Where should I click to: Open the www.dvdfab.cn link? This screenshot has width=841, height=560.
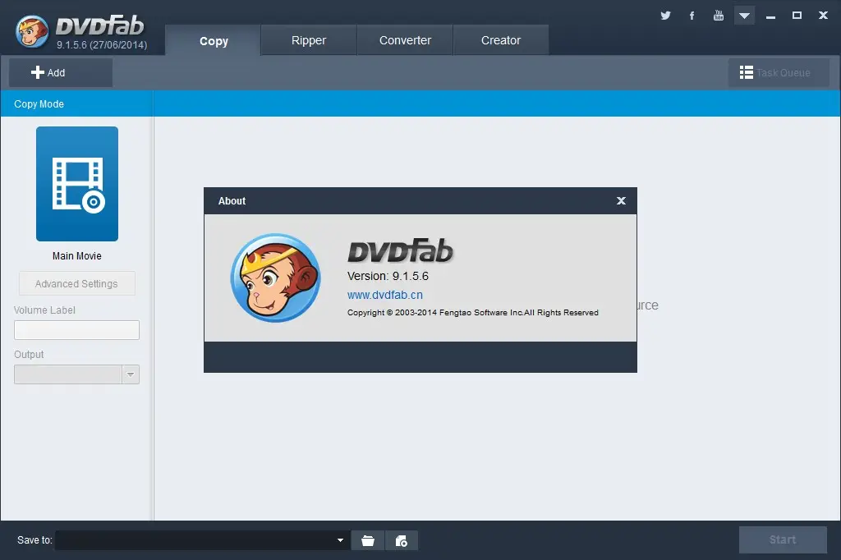384,295
